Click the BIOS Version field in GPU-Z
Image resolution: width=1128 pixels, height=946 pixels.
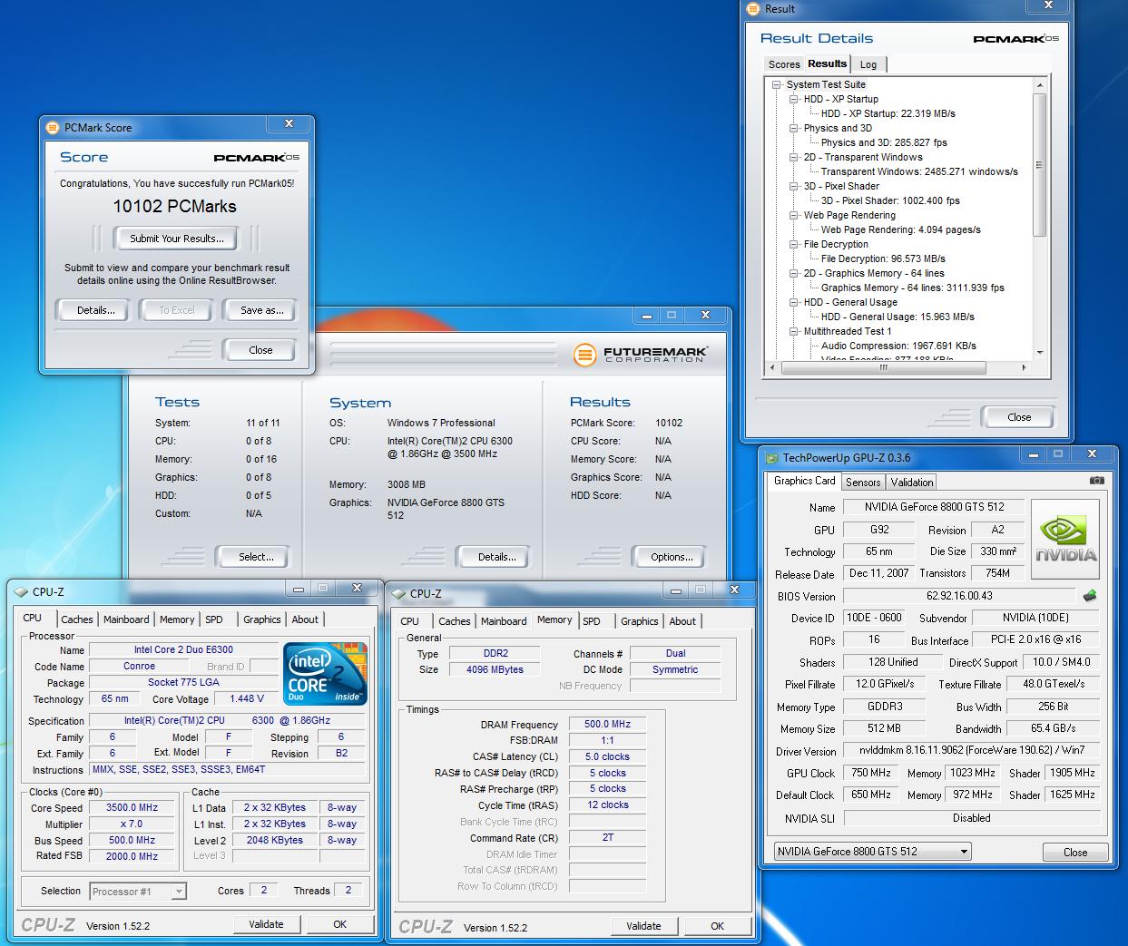(x=959, y=596)
